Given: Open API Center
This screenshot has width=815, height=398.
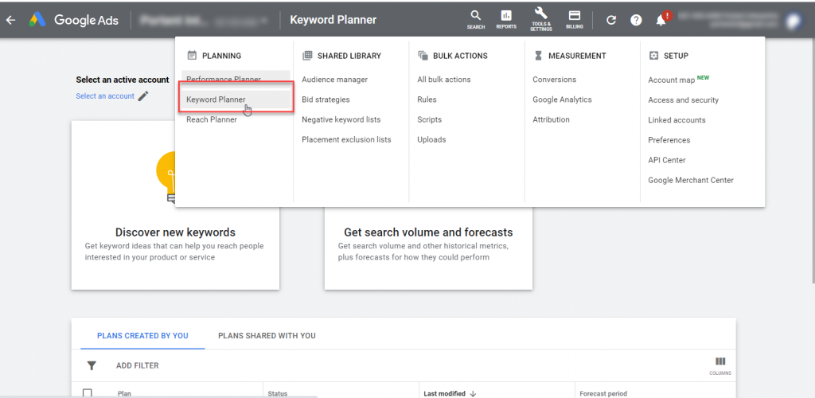Looking at the screenshot, I should click(x=667, y=160).
